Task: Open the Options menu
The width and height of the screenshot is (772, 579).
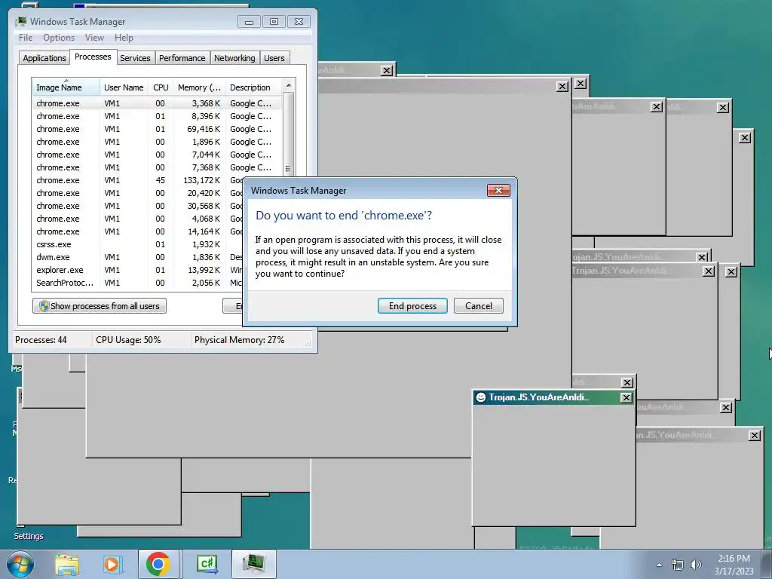Action: pyautogui.click(x=59, y=38)
